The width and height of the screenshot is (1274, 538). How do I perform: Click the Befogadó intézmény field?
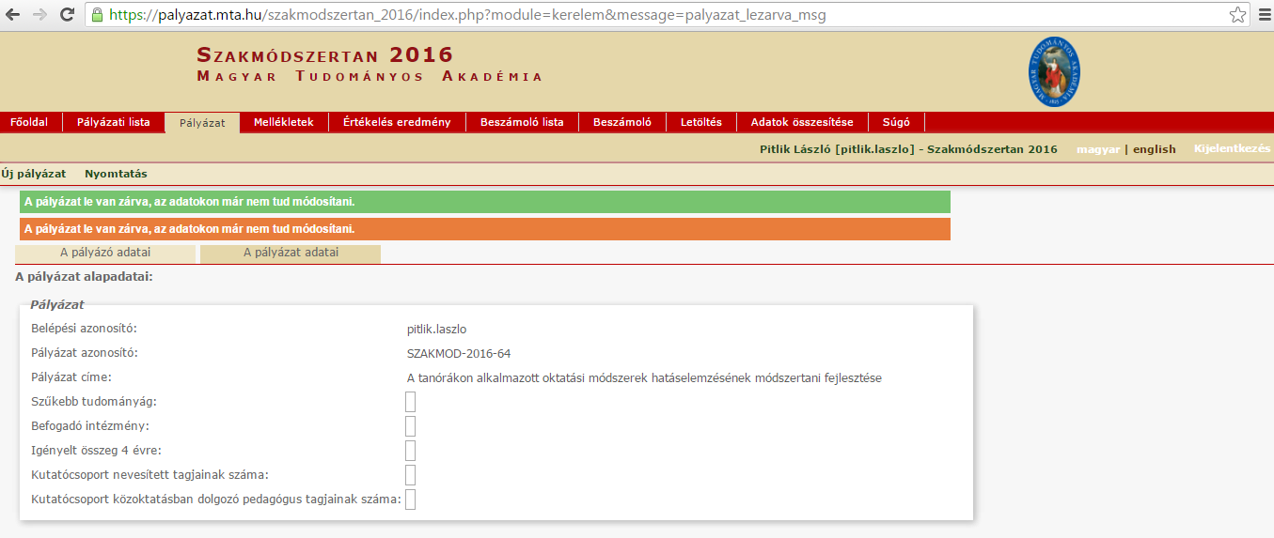click(410, 426)
